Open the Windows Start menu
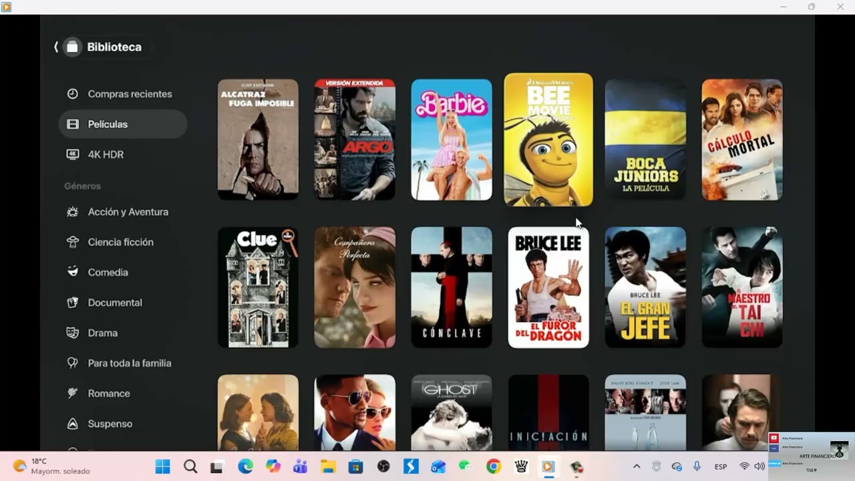855x481 pixels. click(x=162, y=466)
